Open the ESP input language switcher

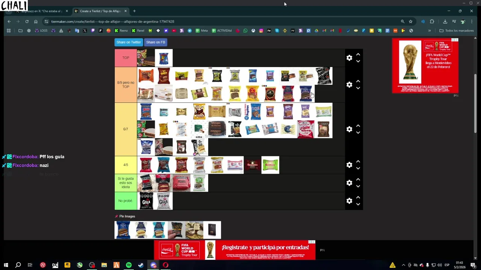click(447, 265)
